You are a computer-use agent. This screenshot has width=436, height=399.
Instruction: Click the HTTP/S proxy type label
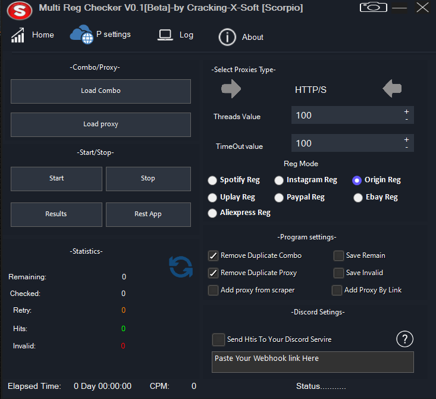point(310,90)
